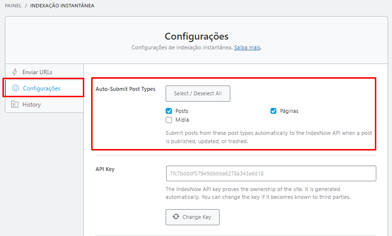Enable the Mídia checkbox
This screenshot has height=236, width=392.
point(169,120)
